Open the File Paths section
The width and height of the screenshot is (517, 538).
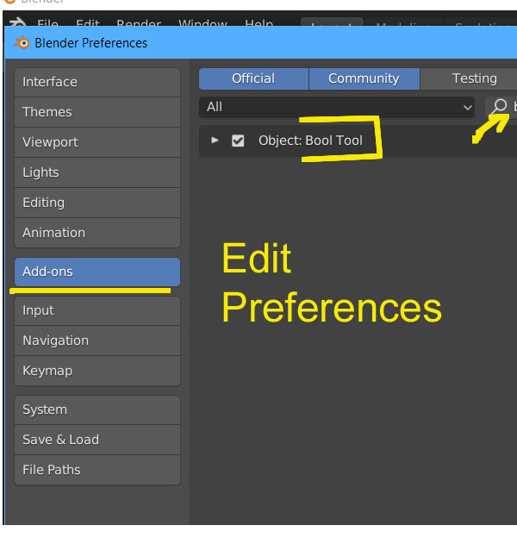coord(97,470)
